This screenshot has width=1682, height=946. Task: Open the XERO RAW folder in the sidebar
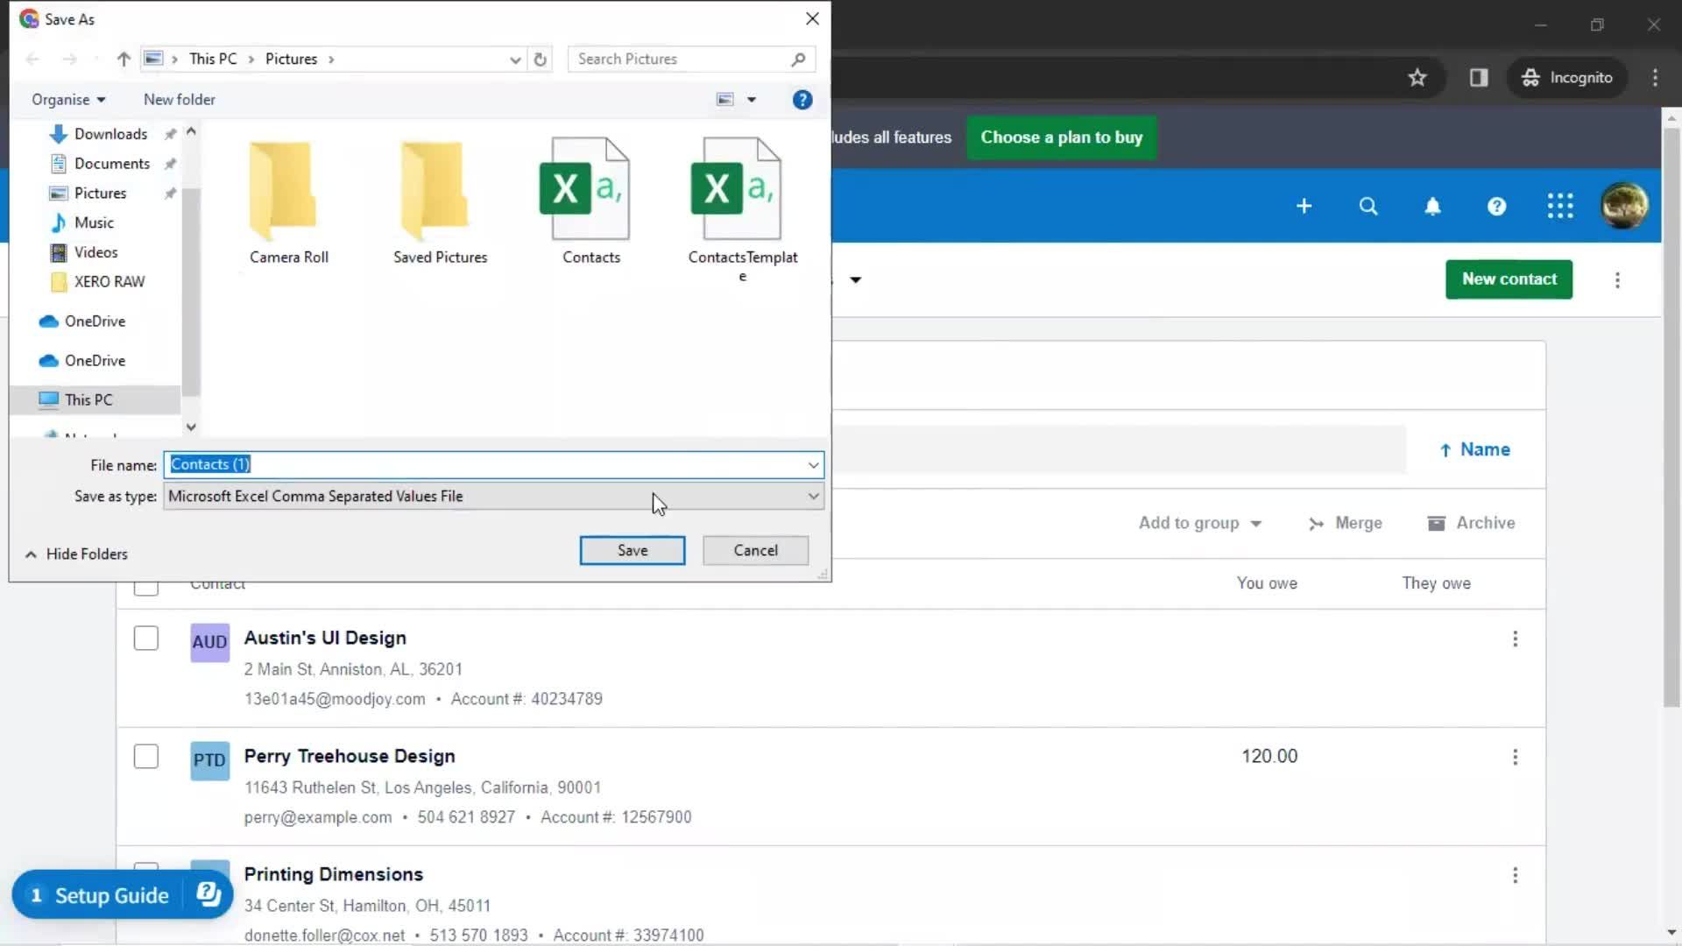tap(109, 281)
